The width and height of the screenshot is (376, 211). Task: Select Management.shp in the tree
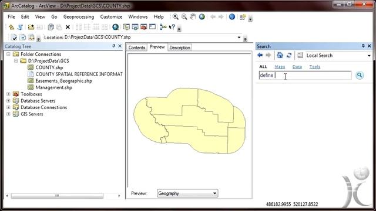[53, 87]
